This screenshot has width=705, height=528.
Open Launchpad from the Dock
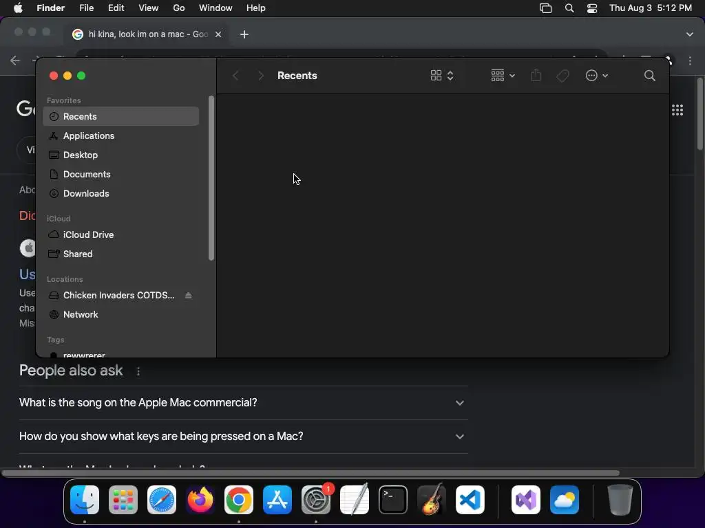123,500
